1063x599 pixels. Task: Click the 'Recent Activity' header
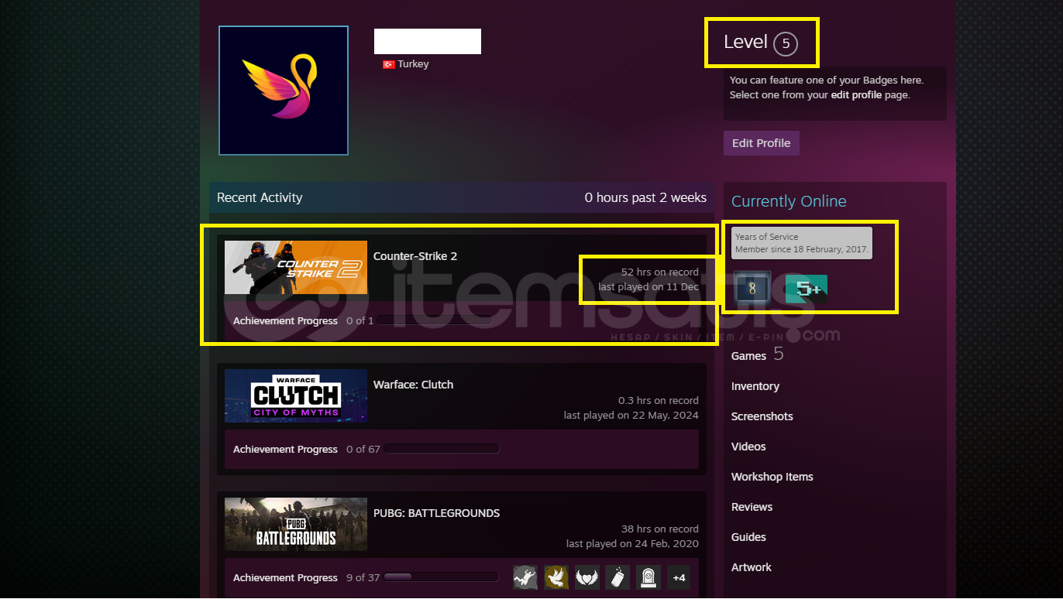260,197
